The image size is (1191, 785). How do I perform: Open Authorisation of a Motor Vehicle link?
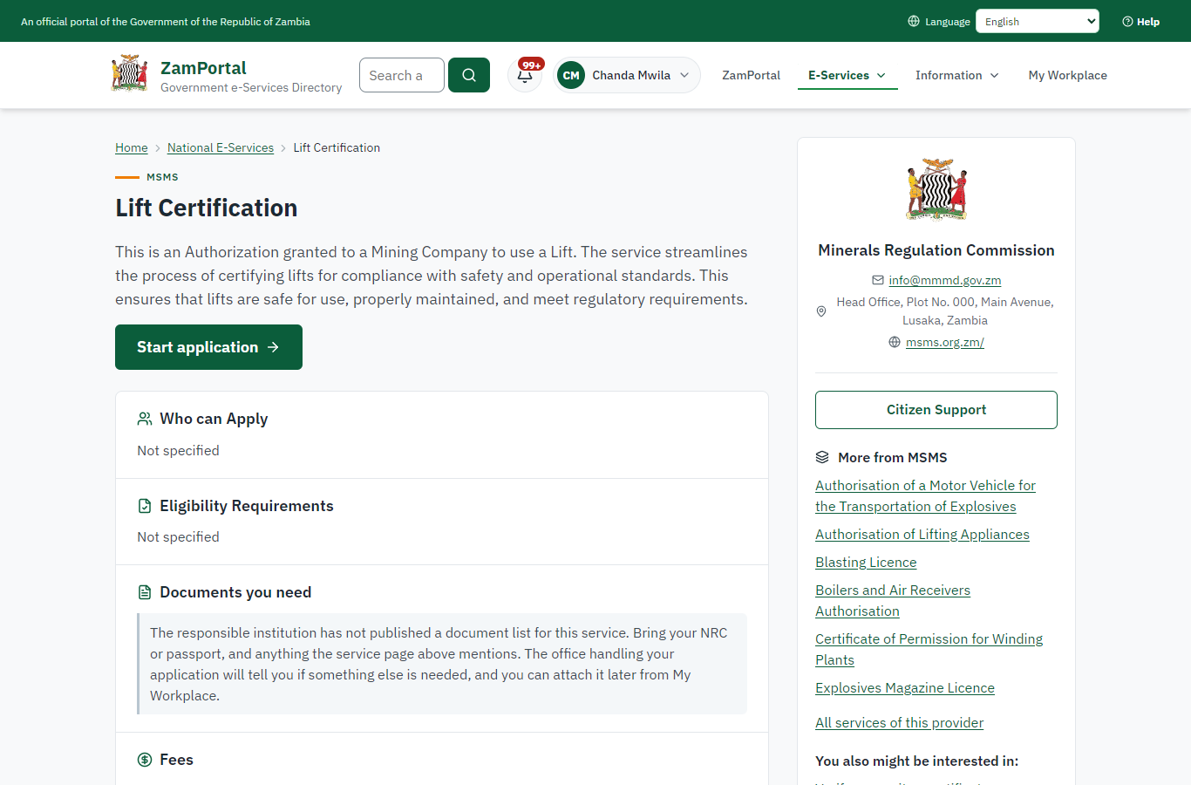point(925,496)
